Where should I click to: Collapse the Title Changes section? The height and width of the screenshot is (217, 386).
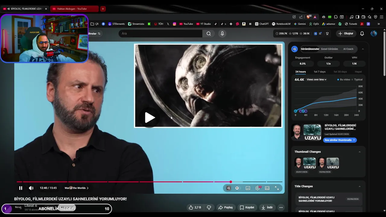click(x=359, y=187)
